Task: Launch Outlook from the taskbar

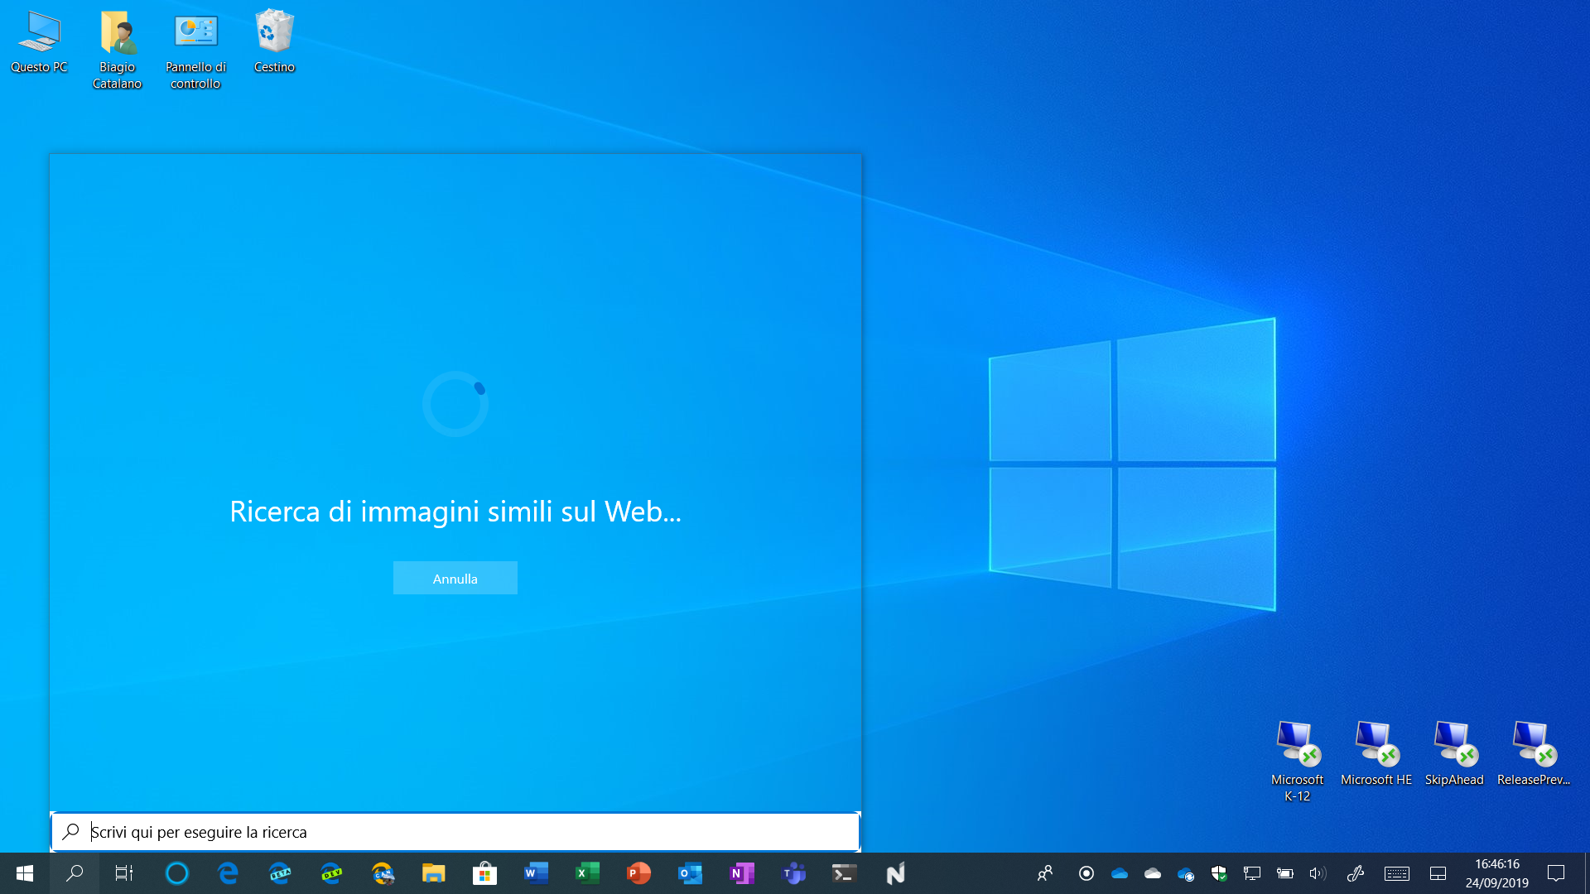Action: click(x=691, y=873)
